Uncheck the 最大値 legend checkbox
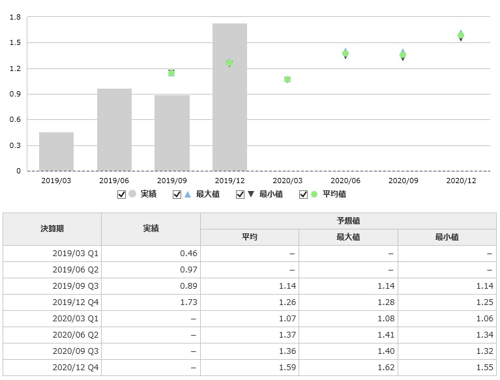The image size is (500, 380). pyautogui.click(x=177, y=194)
